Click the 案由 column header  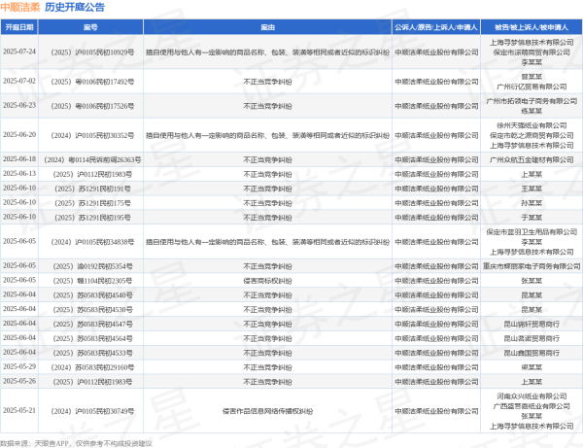point(266,27)
